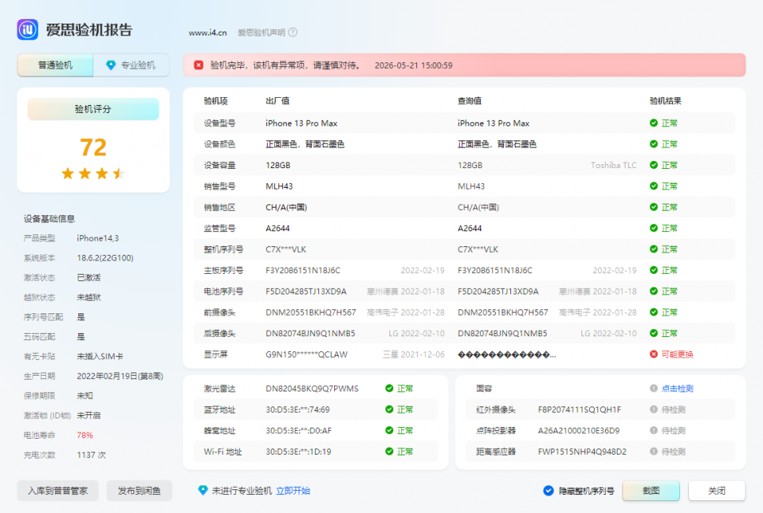The width and height of the screenshot is (763, 513).
Task: Click the red error icon in alert banner
Action: pyautogui.click(x=198, y=66)
